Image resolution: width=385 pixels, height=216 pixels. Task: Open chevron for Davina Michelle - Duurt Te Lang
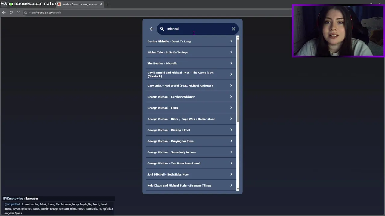231,41
